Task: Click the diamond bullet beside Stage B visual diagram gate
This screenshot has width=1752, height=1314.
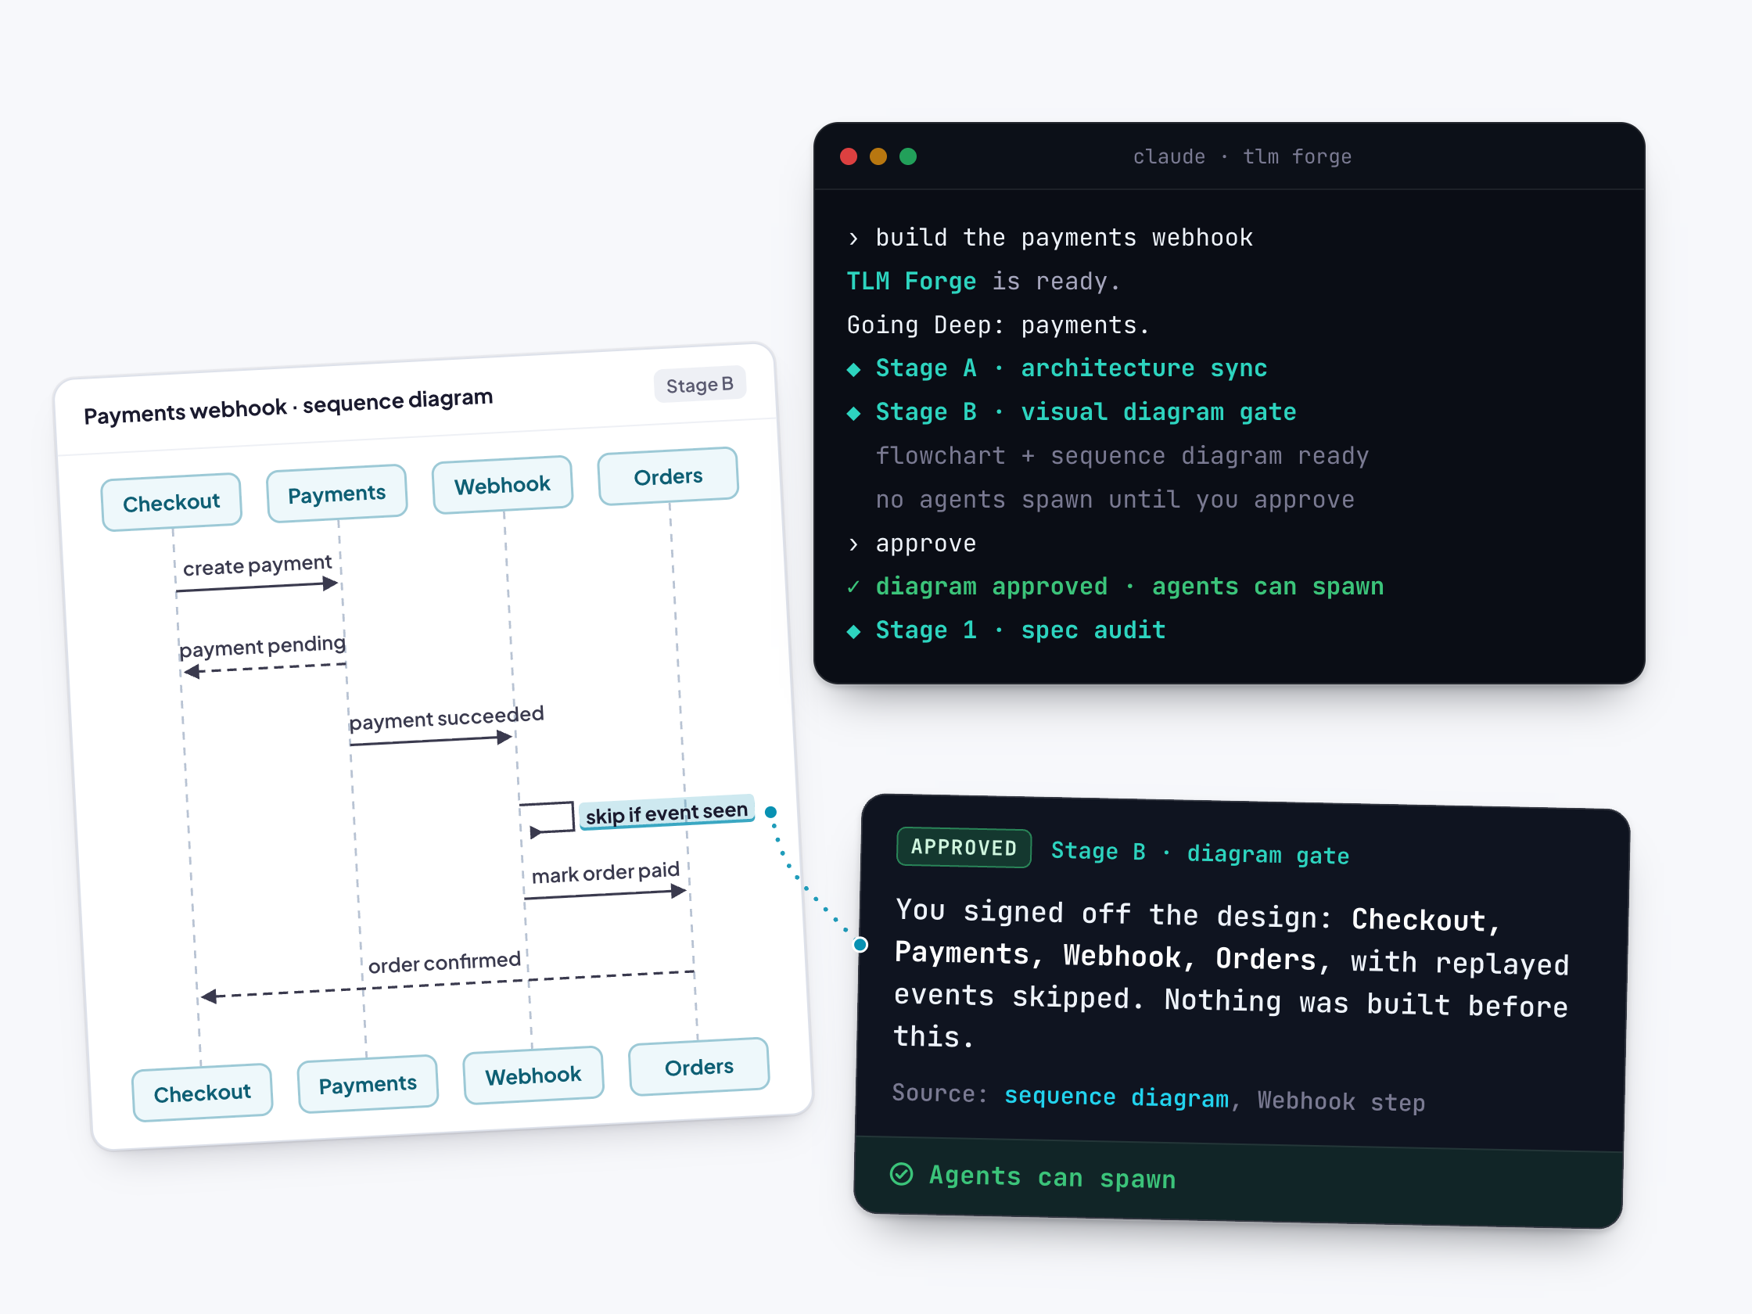Action: click(853, 413)
